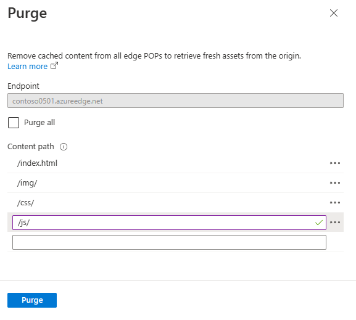
Task: Show the Content path info tooltip icon
Action: (x=64, y=147)
